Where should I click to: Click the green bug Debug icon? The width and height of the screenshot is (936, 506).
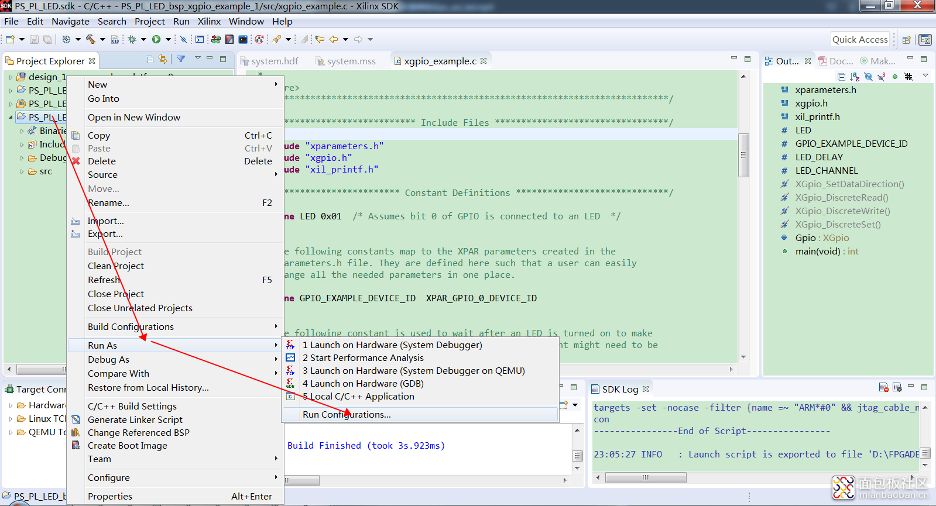[132, 39]
